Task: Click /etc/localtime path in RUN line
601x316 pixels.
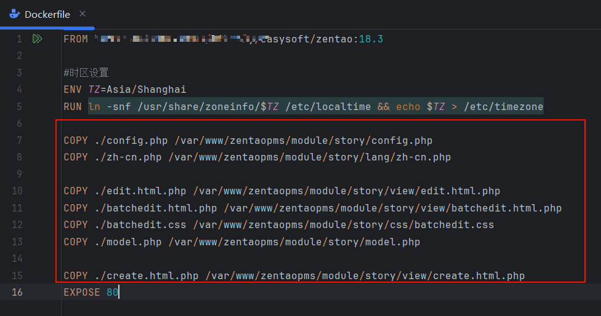Action: [x=328, y=106]
